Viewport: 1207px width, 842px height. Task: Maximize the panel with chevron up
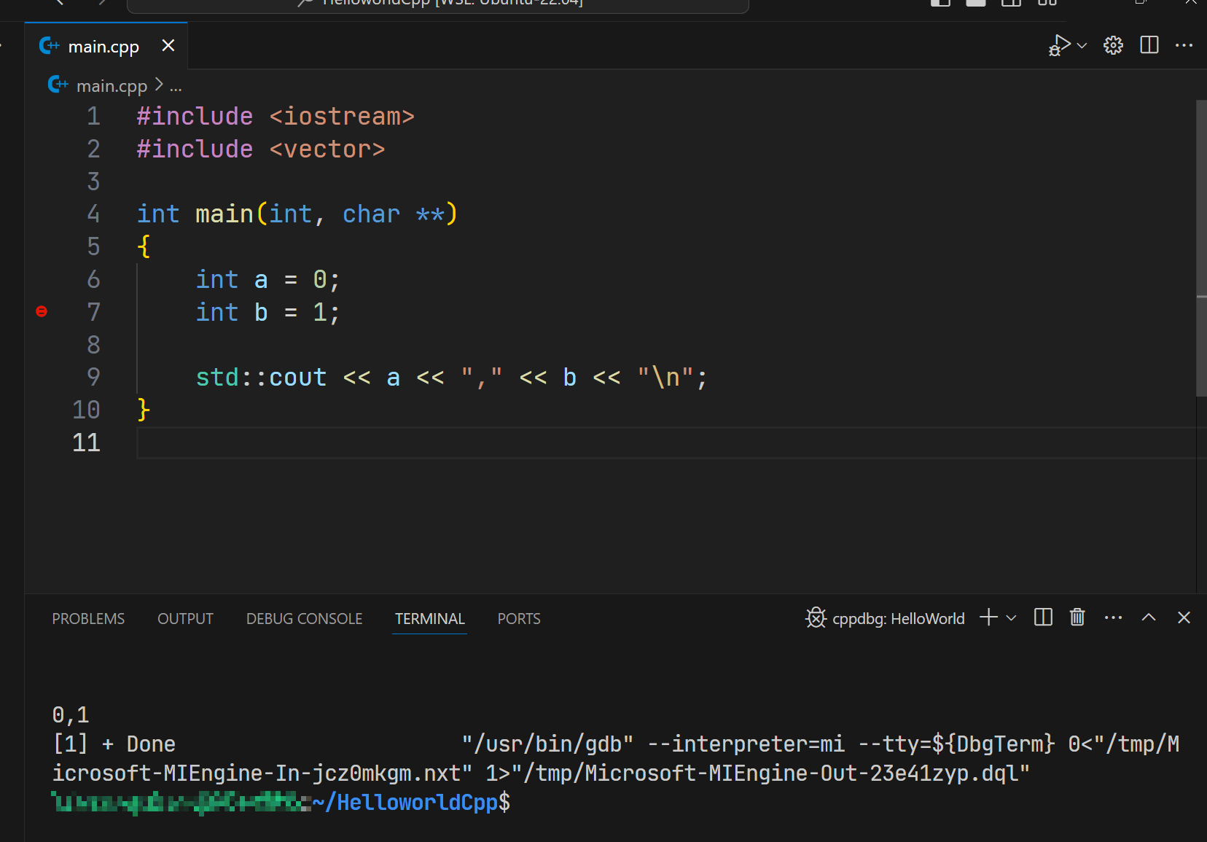(x=1148, y=617)
